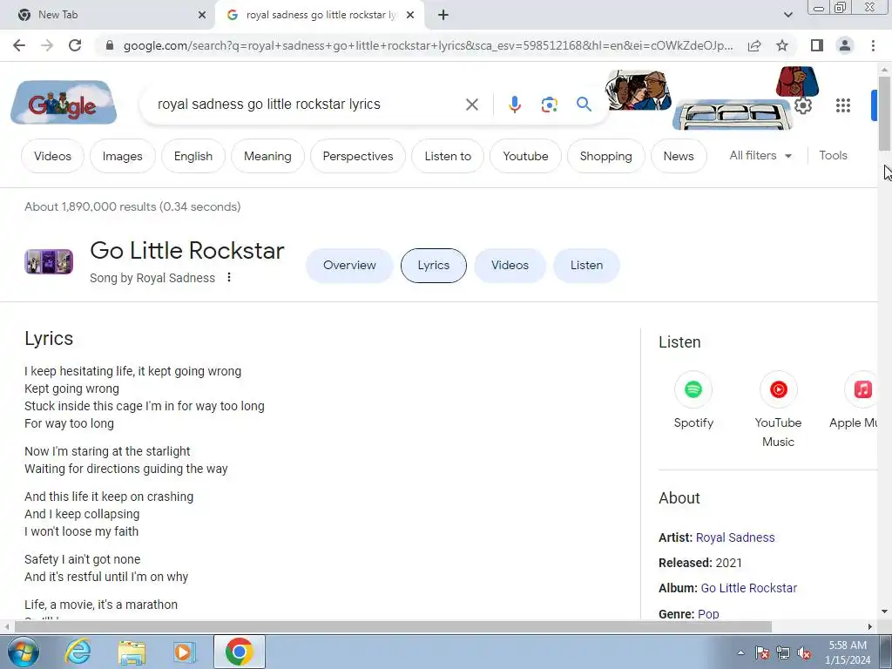
Task: Open Chrome's three-dot menu
Action: [873, 45]
